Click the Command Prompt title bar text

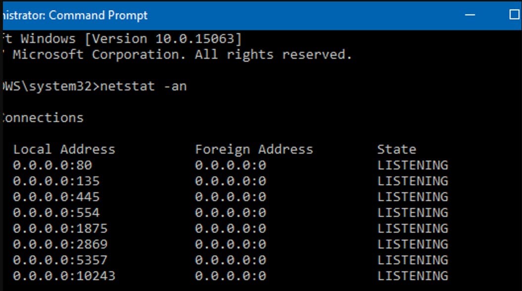[x=75, y=15]
